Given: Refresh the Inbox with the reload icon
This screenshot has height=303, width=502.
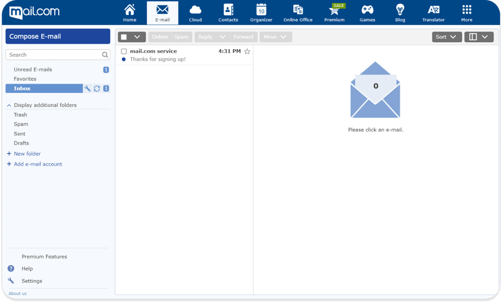Looking at the screenshot, I should click(97, 89).
